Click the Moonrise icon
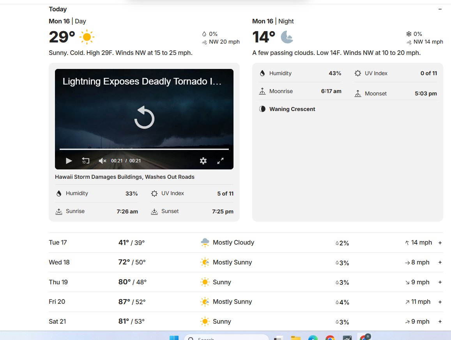This screenshot has width=451, height=340. [262, 92]
